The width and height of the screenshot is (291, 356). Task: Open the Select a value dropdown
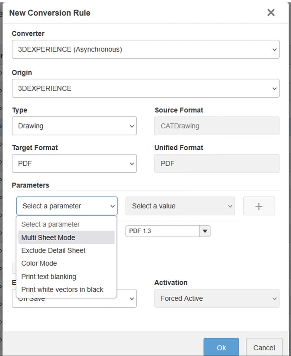point(180,206)
